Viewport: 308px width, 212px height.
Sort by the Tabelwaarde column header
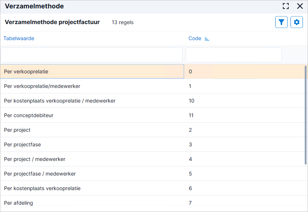point(19,38)
